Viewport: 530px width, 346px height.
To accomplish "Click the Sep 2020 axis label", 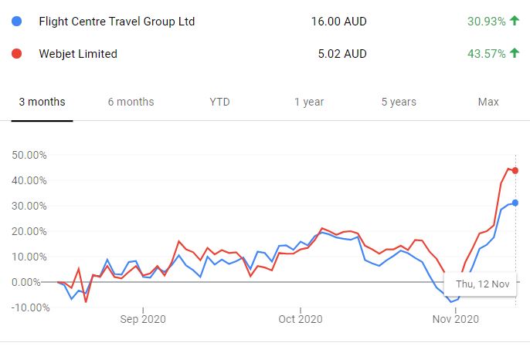I will click(144, 318).
